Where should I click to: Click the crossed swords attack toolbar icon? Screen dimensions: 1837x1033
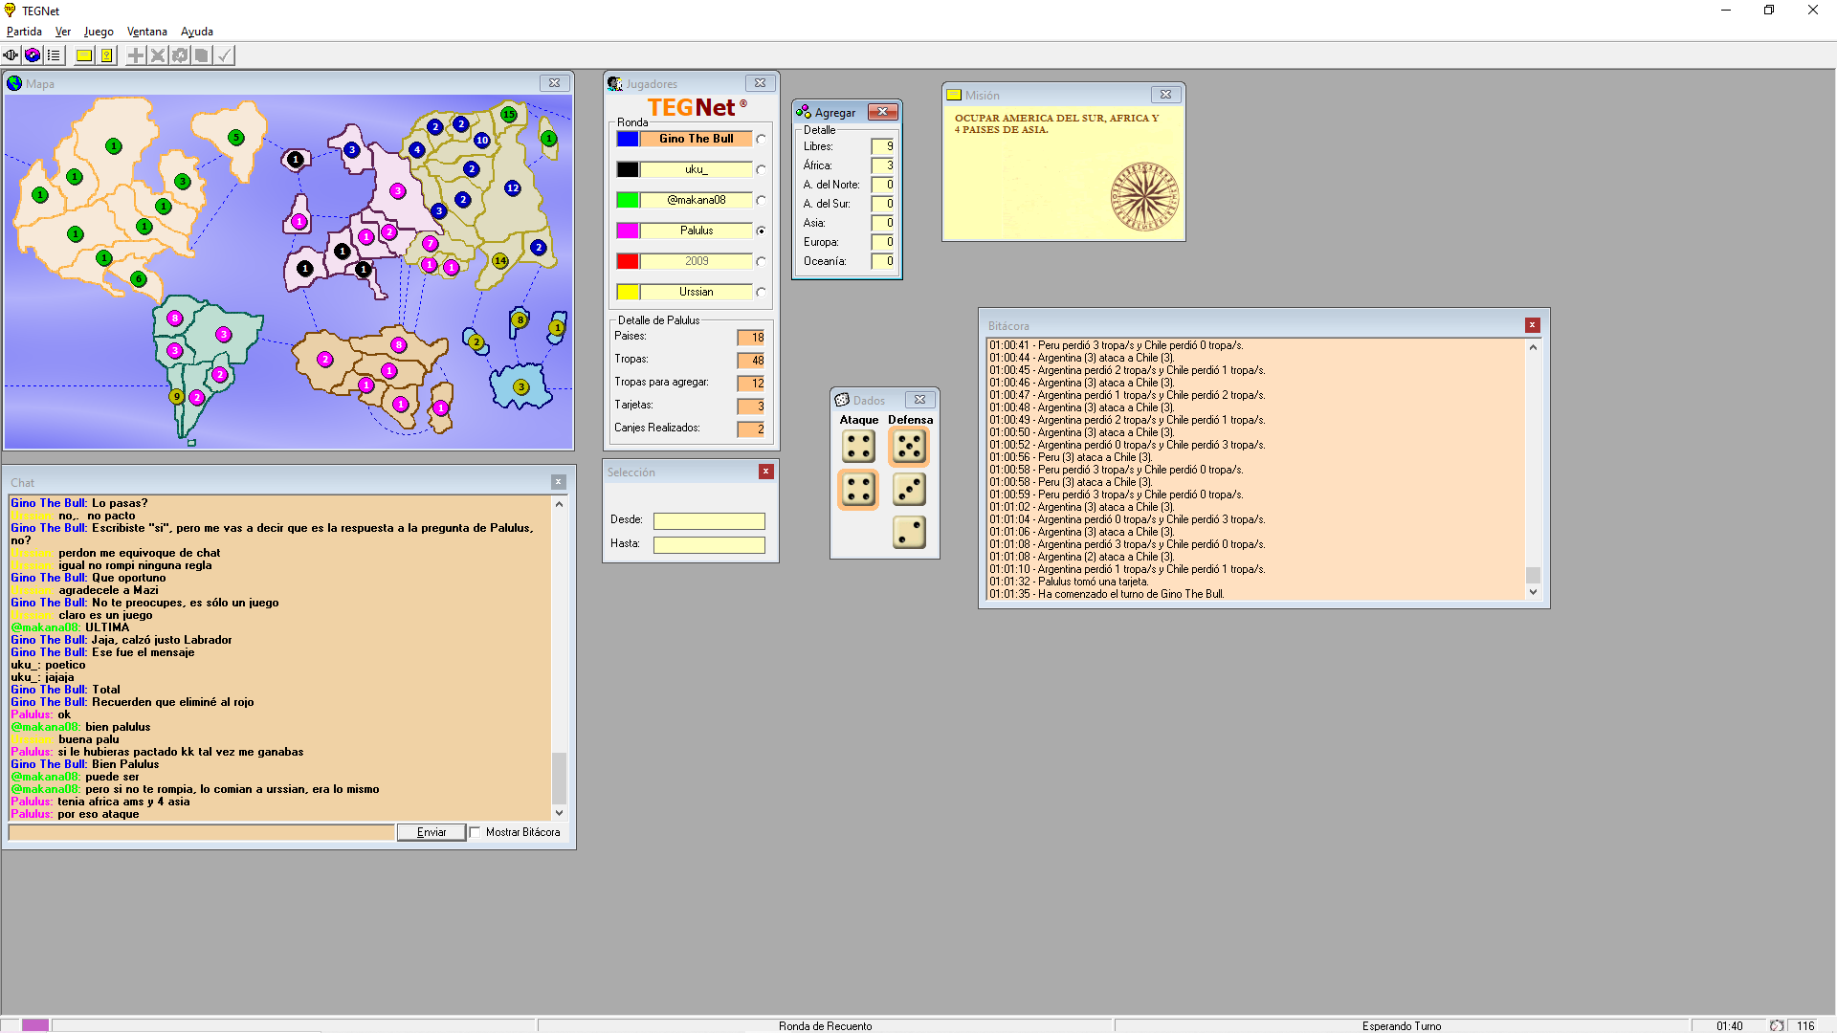pos(158,55)
